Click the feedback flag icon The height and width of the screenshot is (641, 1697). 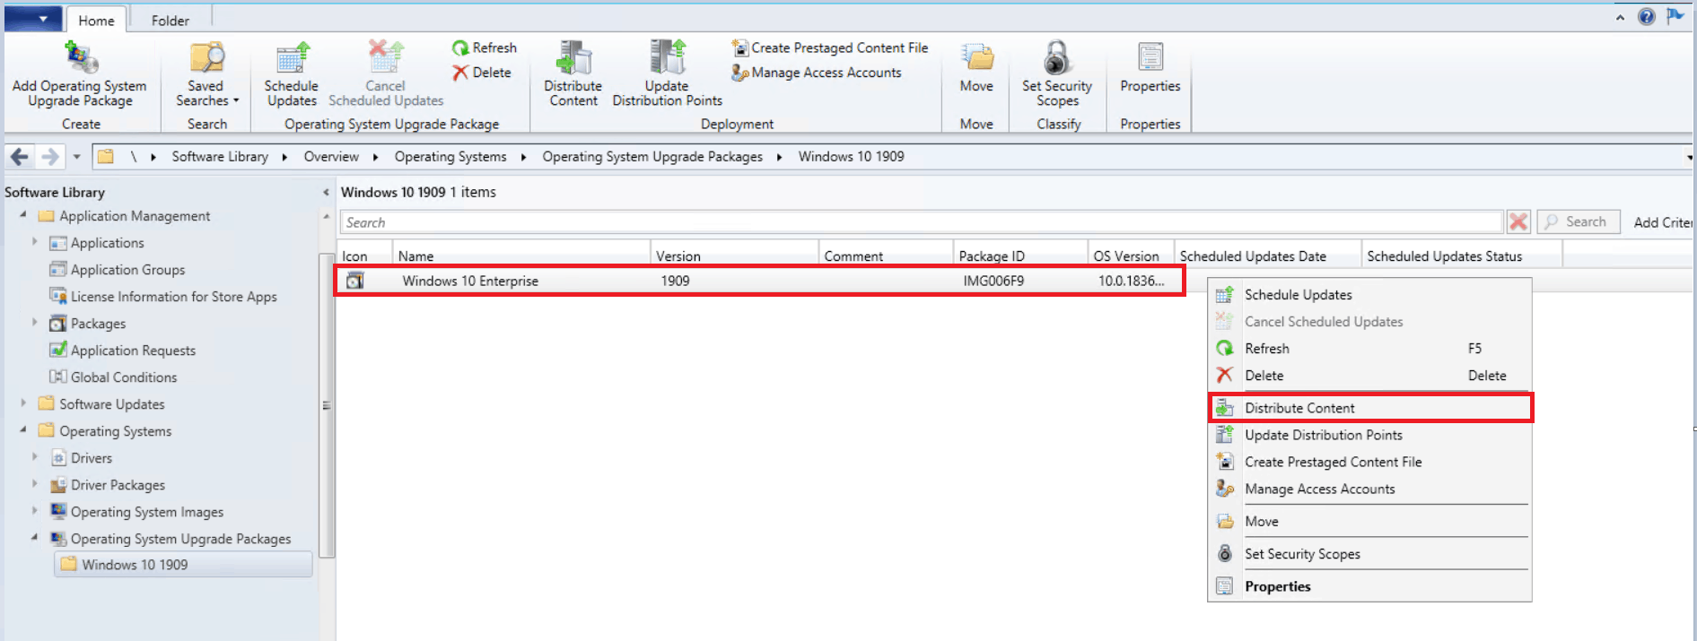click(1675, 16)
